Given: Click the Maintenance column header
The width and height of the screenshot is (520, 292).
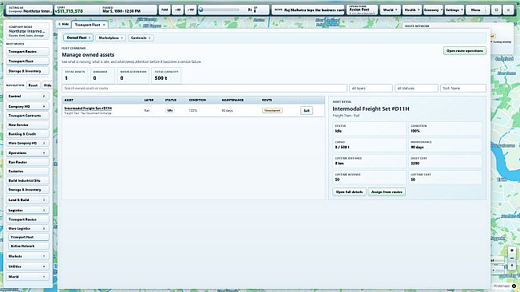Looking at the screenshot, I should tap(232, 100).
